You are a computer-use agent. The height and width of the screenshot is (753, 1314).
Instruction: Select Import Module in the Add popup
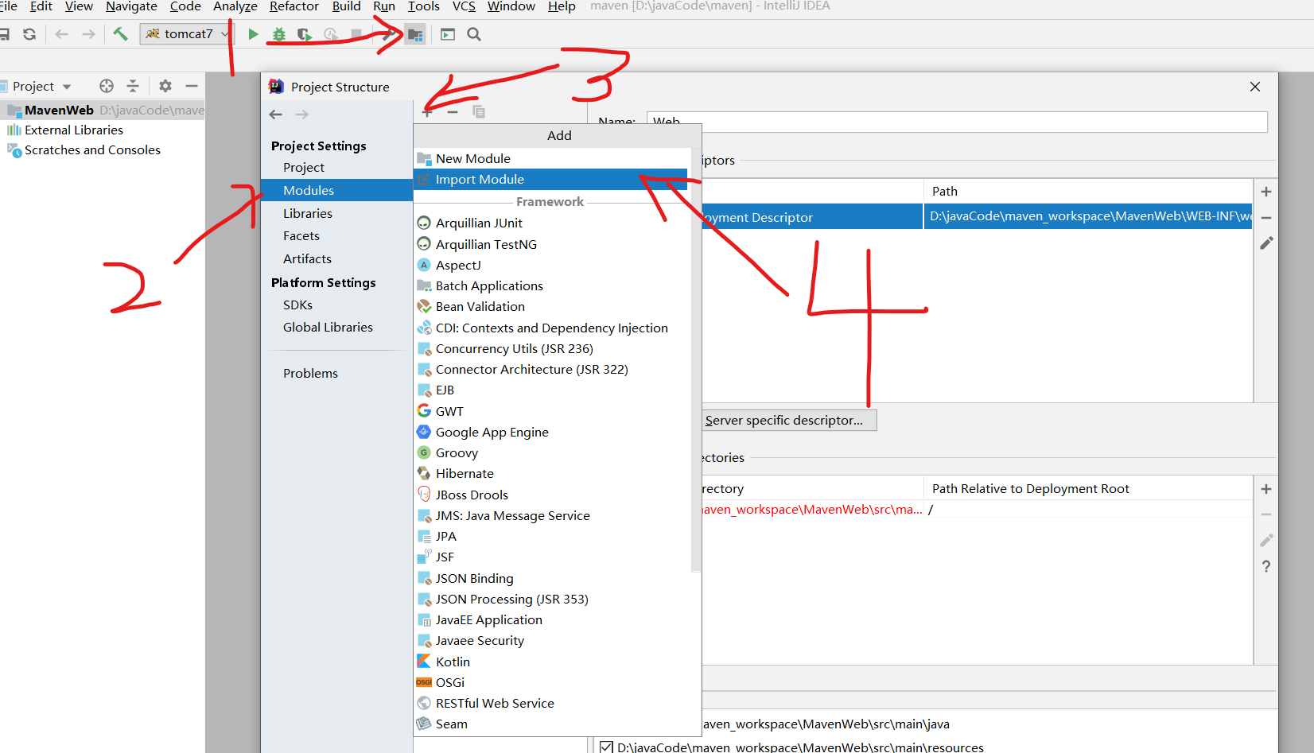(550, 179)
